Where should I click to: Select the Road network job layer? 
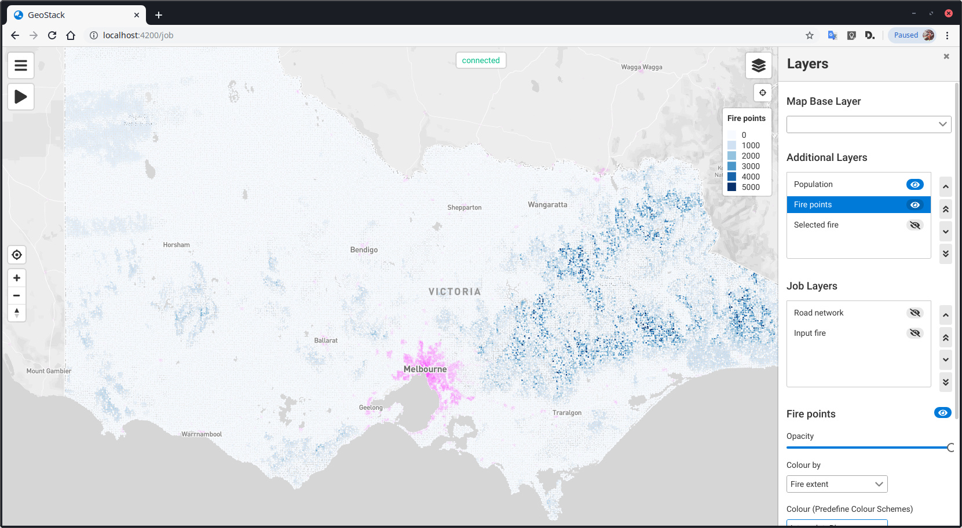(x=859, y=313)
